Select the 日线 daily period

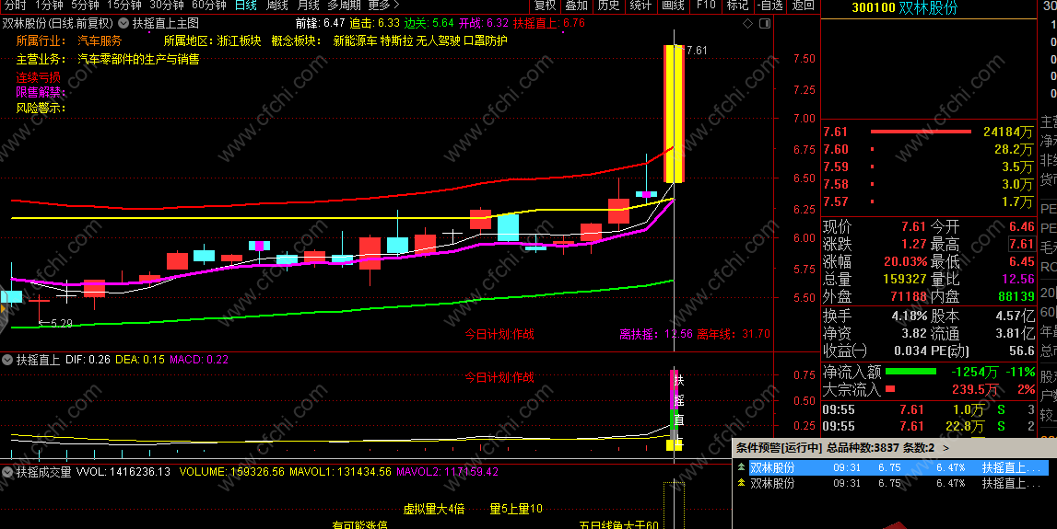point(246,6)
